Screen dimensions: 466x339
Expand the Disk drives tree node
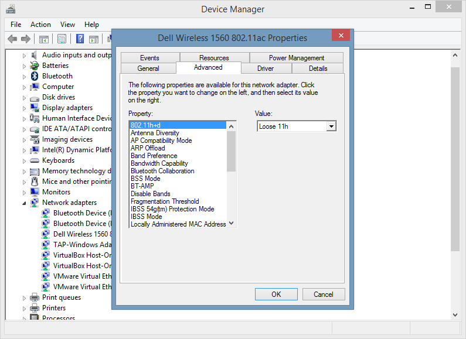pyautogui.click(x=24, y=98)
